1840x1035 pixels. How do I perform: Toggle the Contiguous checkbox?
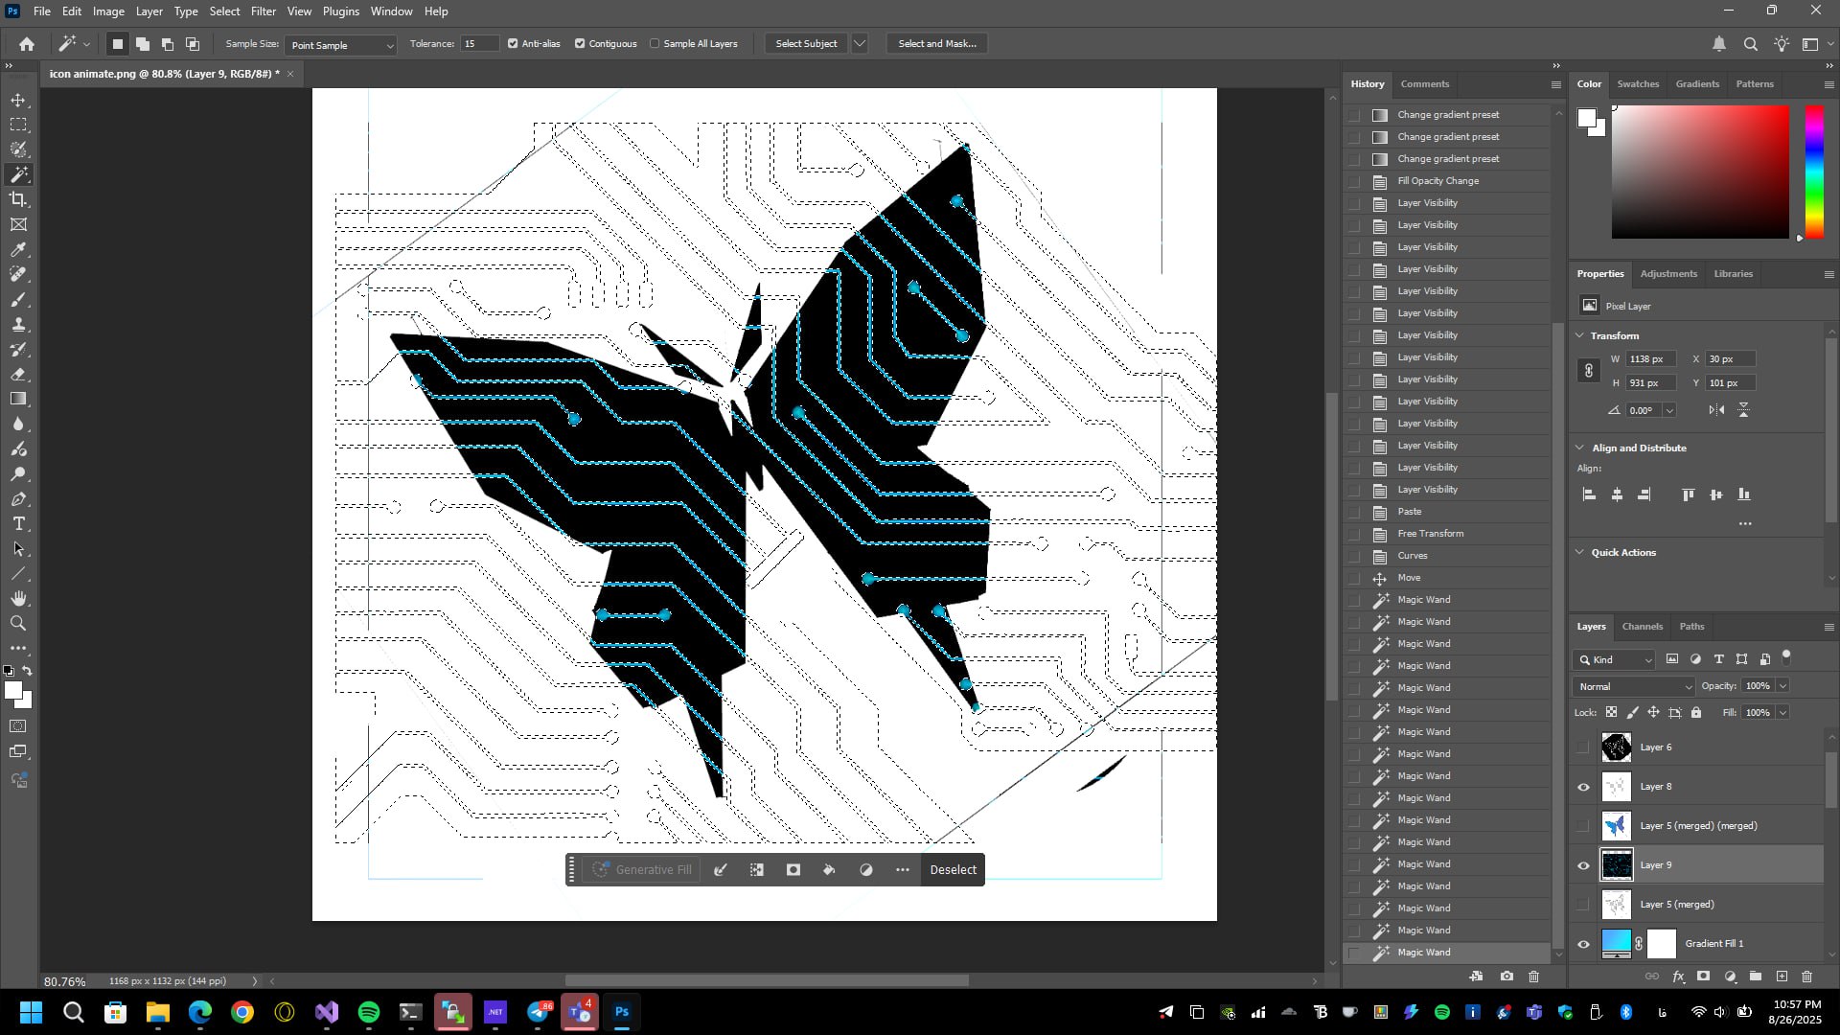coord(580,44)
